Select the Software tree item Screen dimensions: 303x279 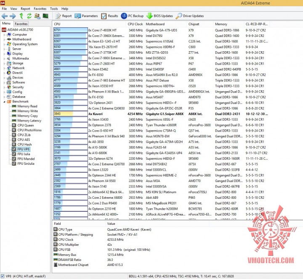(19, 82)
